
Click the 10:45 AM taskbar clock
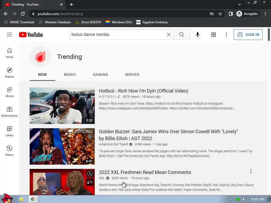257,199
